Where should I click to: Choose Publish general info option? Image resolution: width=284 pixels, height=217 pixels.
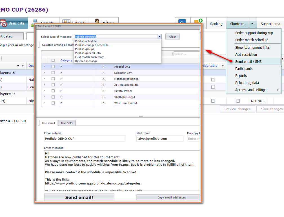[x=117, y=53]
